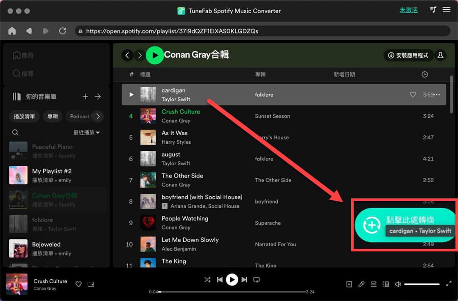Navigate back with the toolbar back arrow
The height and width of the screenshot is (301, 458).
click(x=29, y=31)
